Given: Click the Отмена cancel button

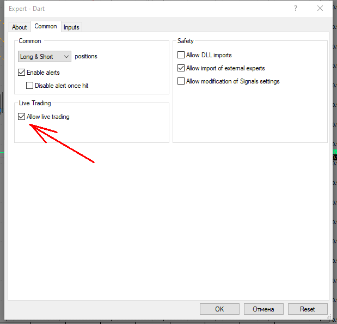Looking at the screenshot, I should [x=264, y=309].
